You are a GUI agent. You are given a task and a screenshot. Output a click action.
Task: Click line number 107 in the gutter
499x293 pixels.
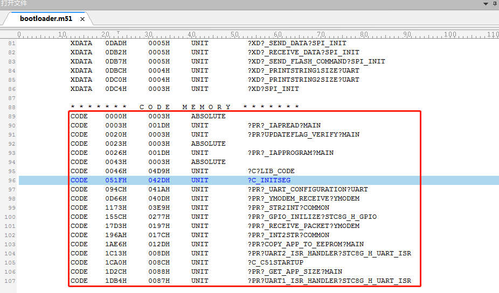10,281
